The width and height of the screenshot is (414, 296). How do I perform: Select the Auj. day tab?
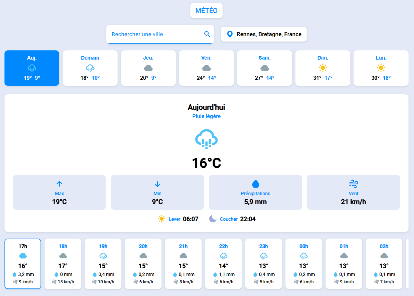[x=32, y=68]
